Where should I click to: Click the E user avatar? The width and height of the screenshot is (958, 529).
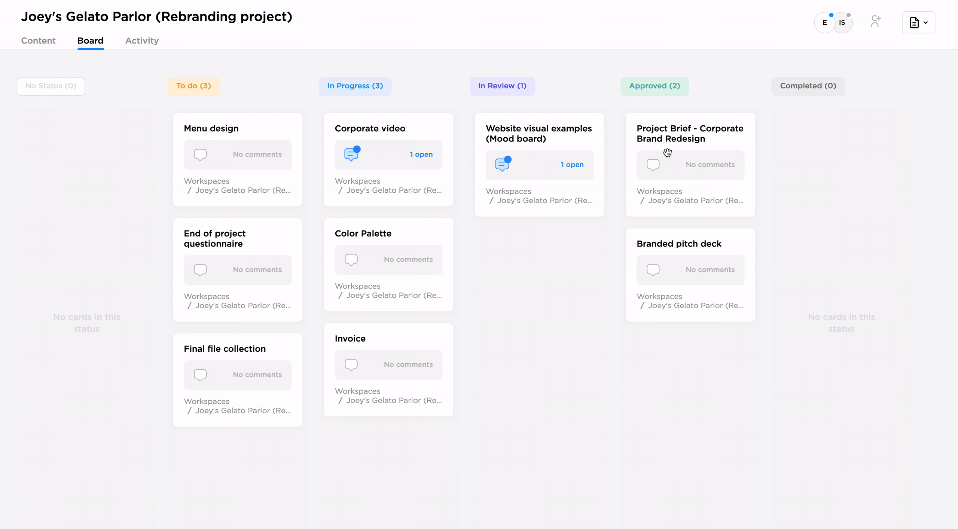pos(824,22)
